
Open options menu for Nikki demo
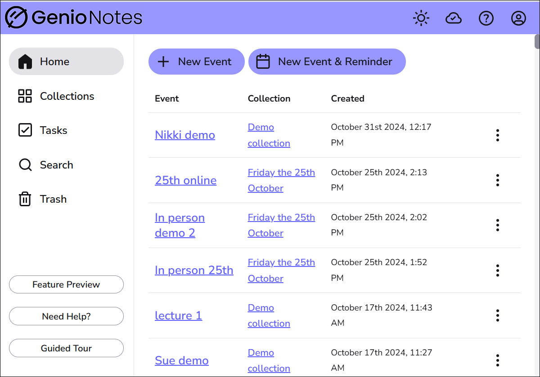(497, 135)
